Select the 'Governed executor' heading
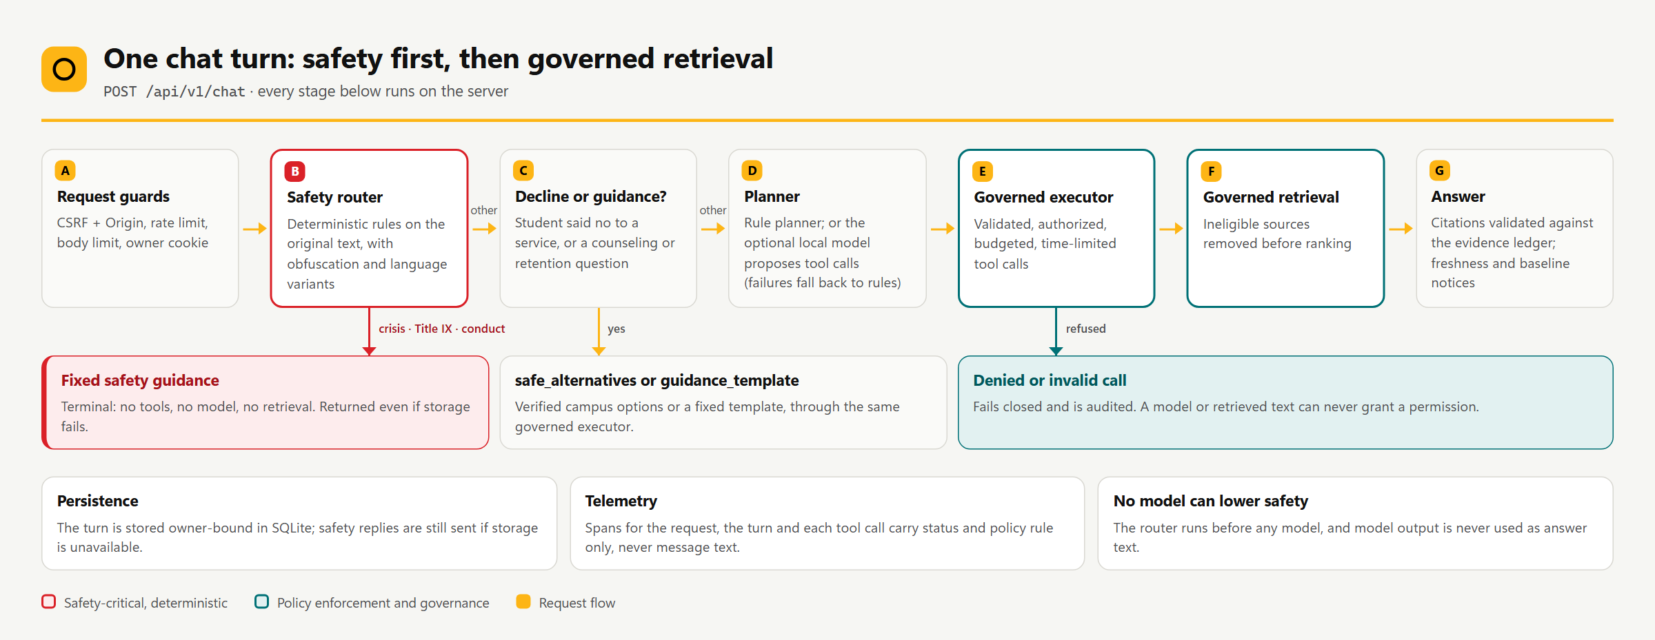 (x=1044, y=197)
